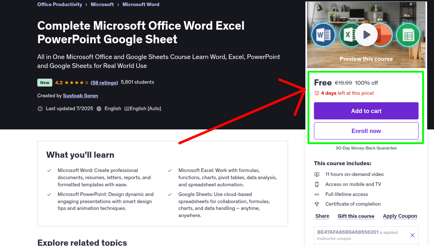Click the coupon code BE47AFA86B9A68556351
The height and width of the screenshot is (246, 434).
(348, 232)
